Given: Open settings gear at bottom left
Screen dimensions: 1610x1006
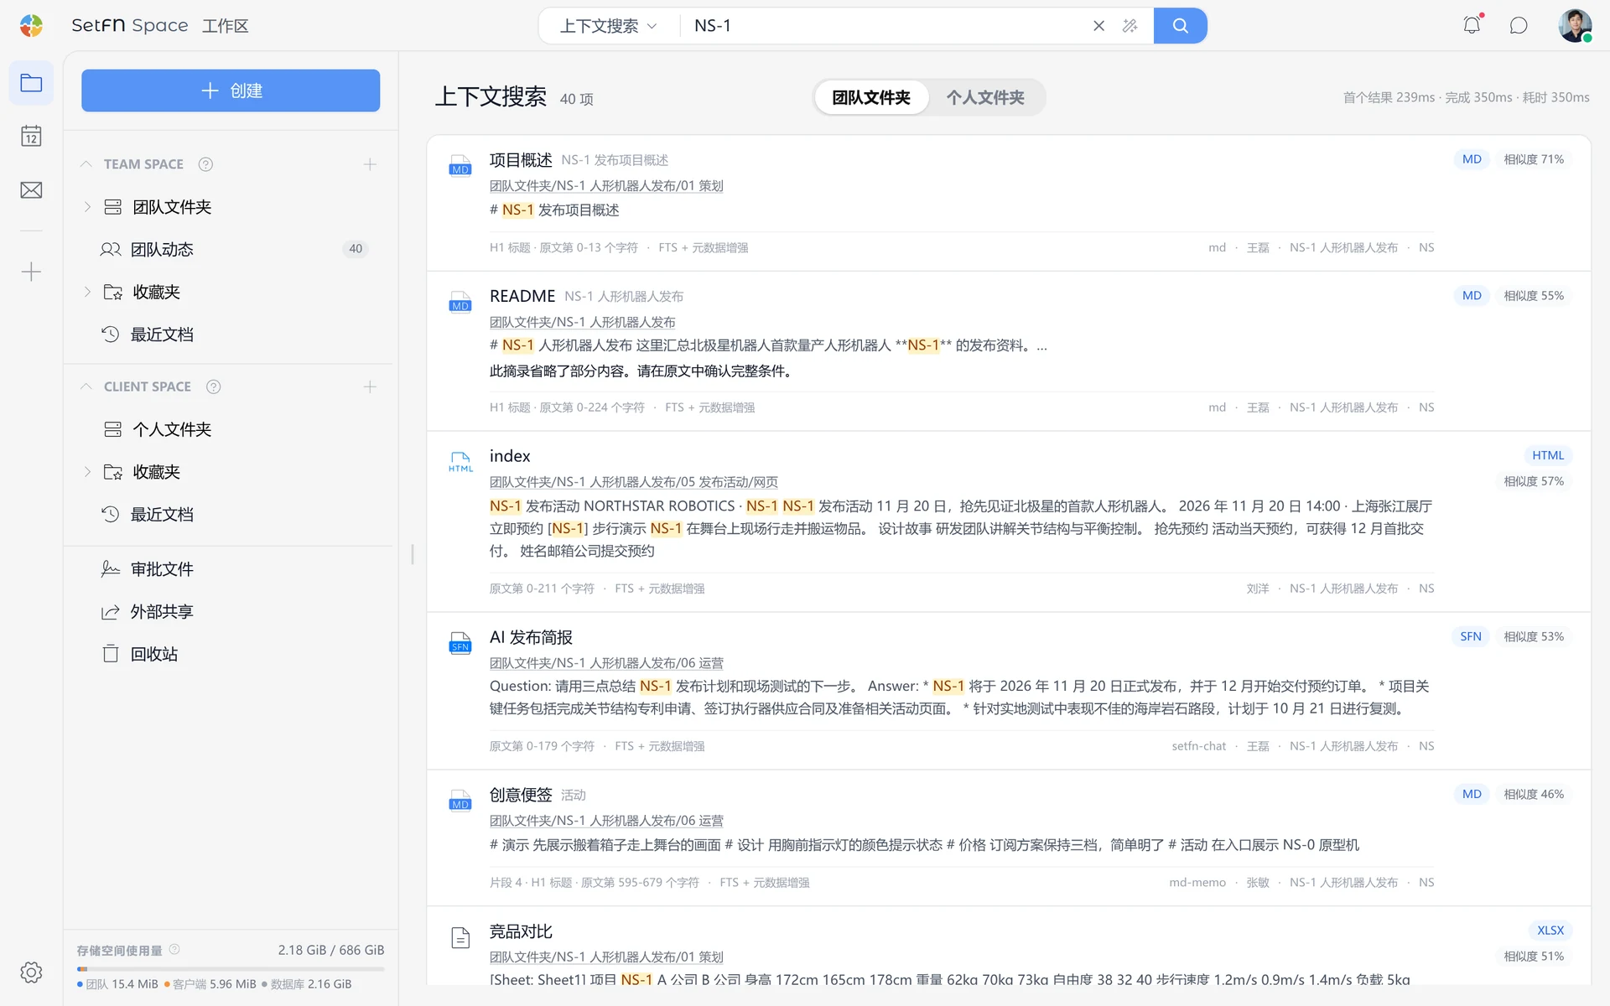Looking at the screenshot, I should (31, 972).
